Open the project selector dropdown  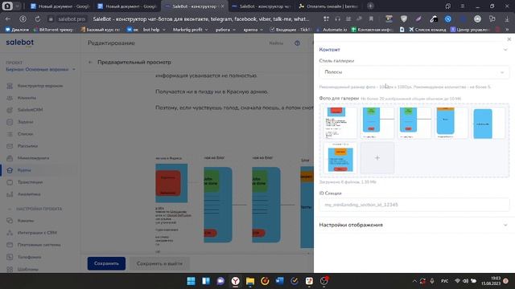click(x=41, y=70)
